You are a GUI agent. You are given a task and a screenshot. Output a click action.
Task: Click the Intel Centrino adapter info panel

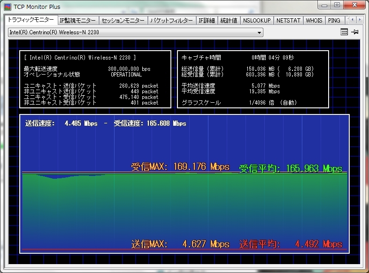[x=95, y=79]
